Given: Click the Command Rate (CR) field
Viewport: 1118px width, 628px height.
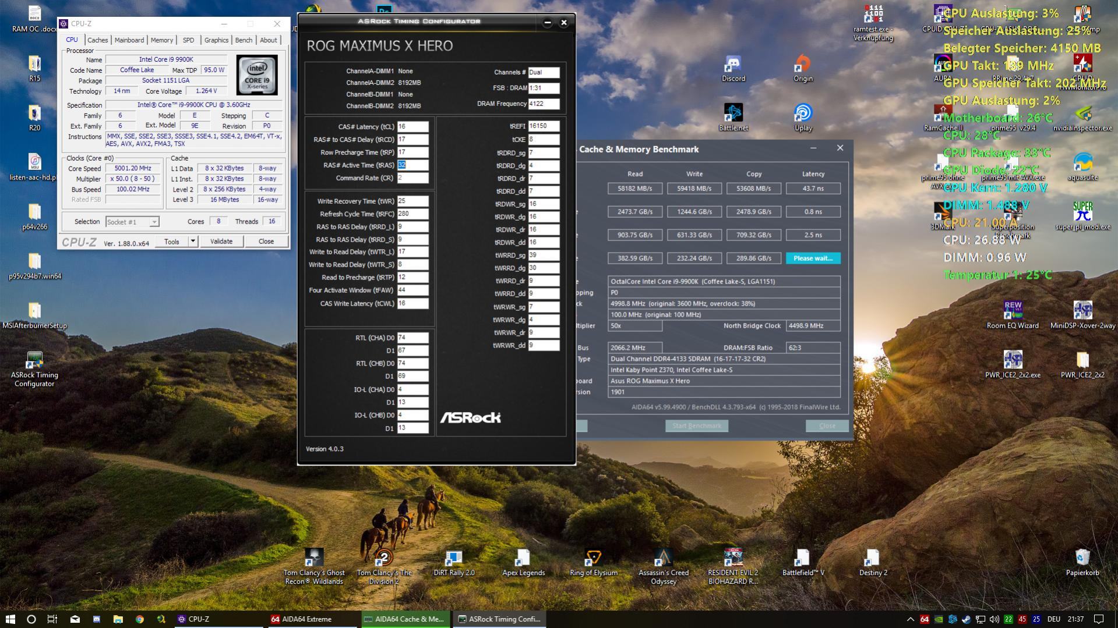Looking at the screenshot, I should coord(412,178).
